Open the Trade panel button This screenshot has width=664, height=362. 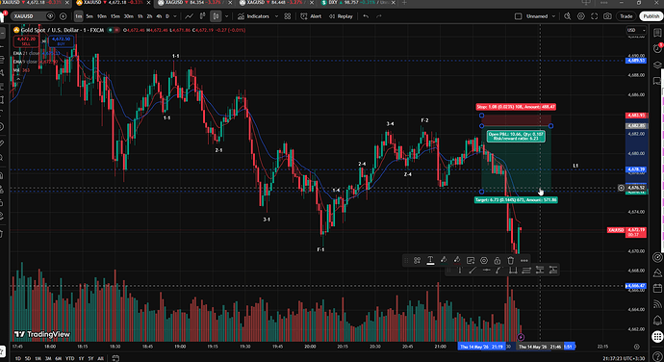[626, 16]
